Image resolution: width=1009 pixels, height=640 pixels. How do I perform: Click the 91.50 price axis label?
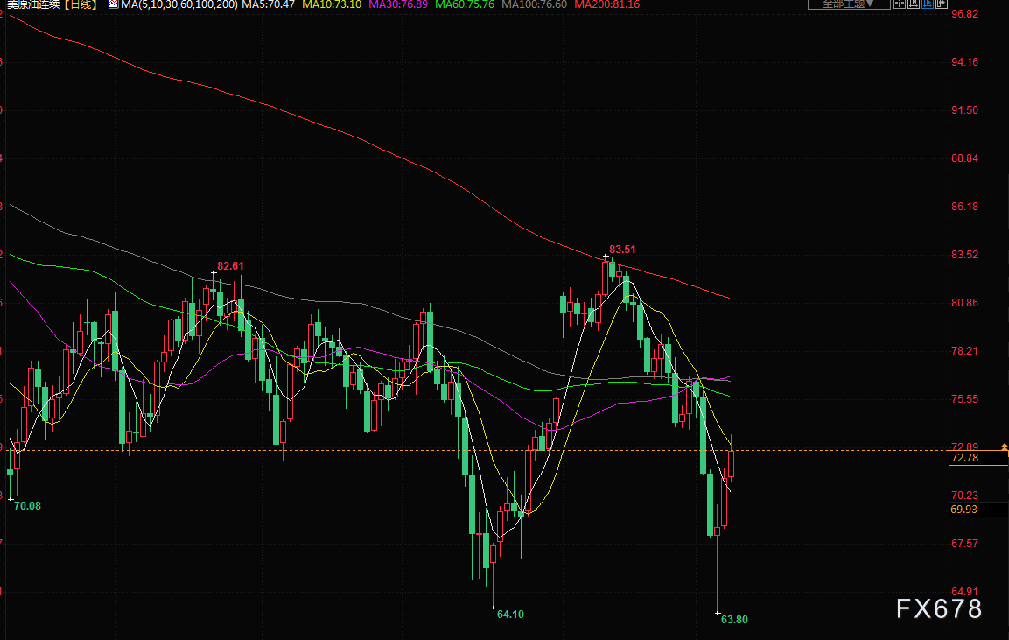964,110
